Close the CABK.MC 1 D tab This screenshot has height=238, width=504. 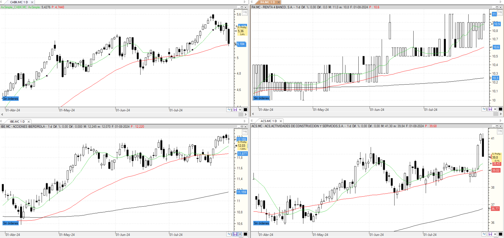tap(32, 2)
